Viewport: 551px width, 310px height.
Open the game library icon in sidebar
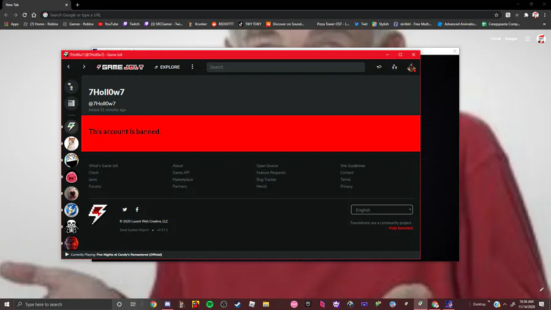[x=72, y=103]
